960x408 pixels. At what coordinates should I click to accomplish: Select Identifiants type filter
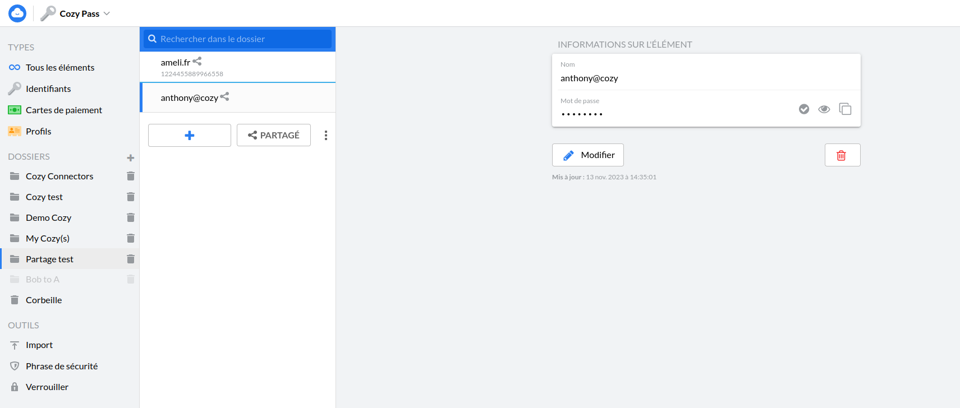click(x=48, y=89)
